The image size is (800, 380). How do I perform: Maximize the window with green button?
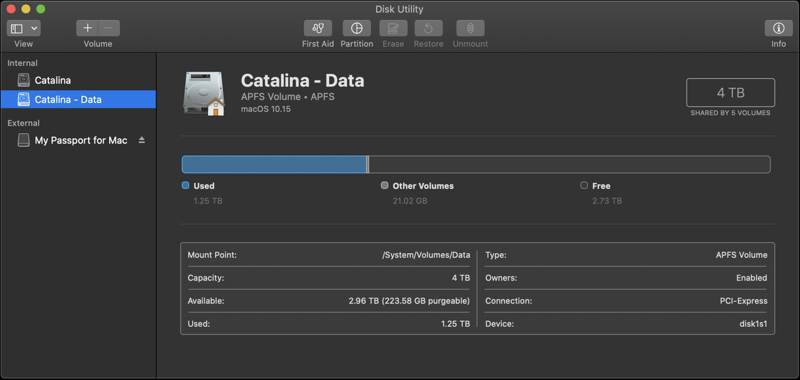(x=41, y=9)
